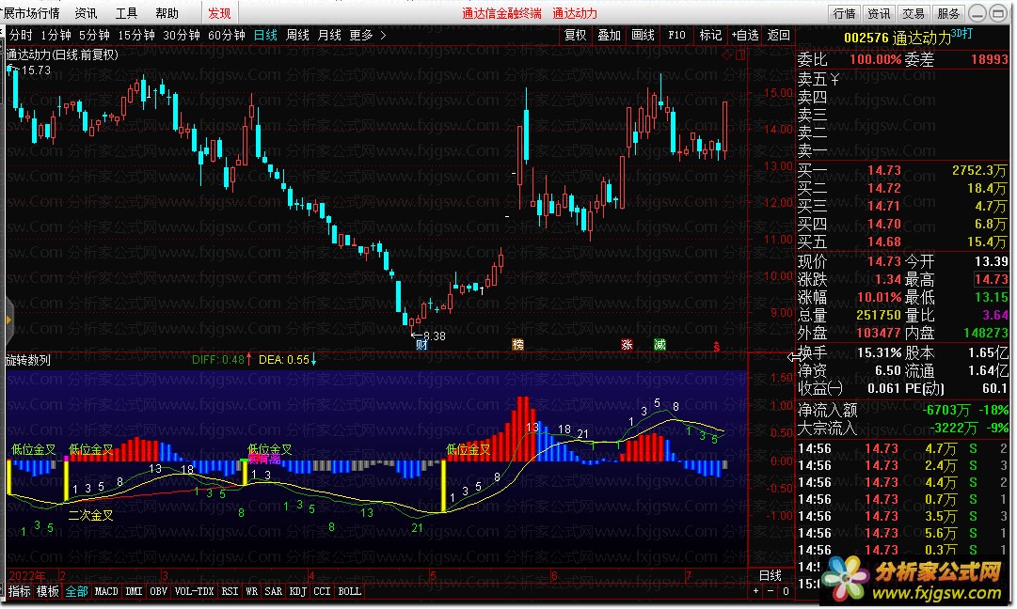Image resolution: width=1017 pixels, height=609 pixels.
Task: Open the 资讯 menu
Action: (x=86, y=13)
